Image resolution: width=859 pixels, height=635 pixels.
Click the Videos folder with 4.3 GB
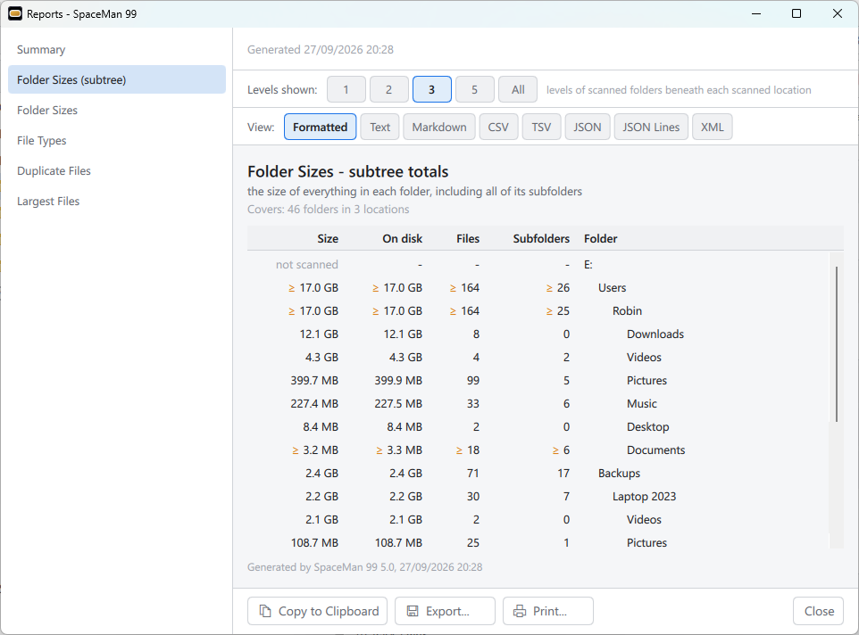pyautogui.click(x=538, y=357)
